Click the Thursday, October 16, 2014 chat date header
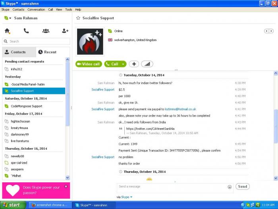Image resolution: width=278 pixels, height=209 pixels. pyautogui.click(x=145, y=172)
